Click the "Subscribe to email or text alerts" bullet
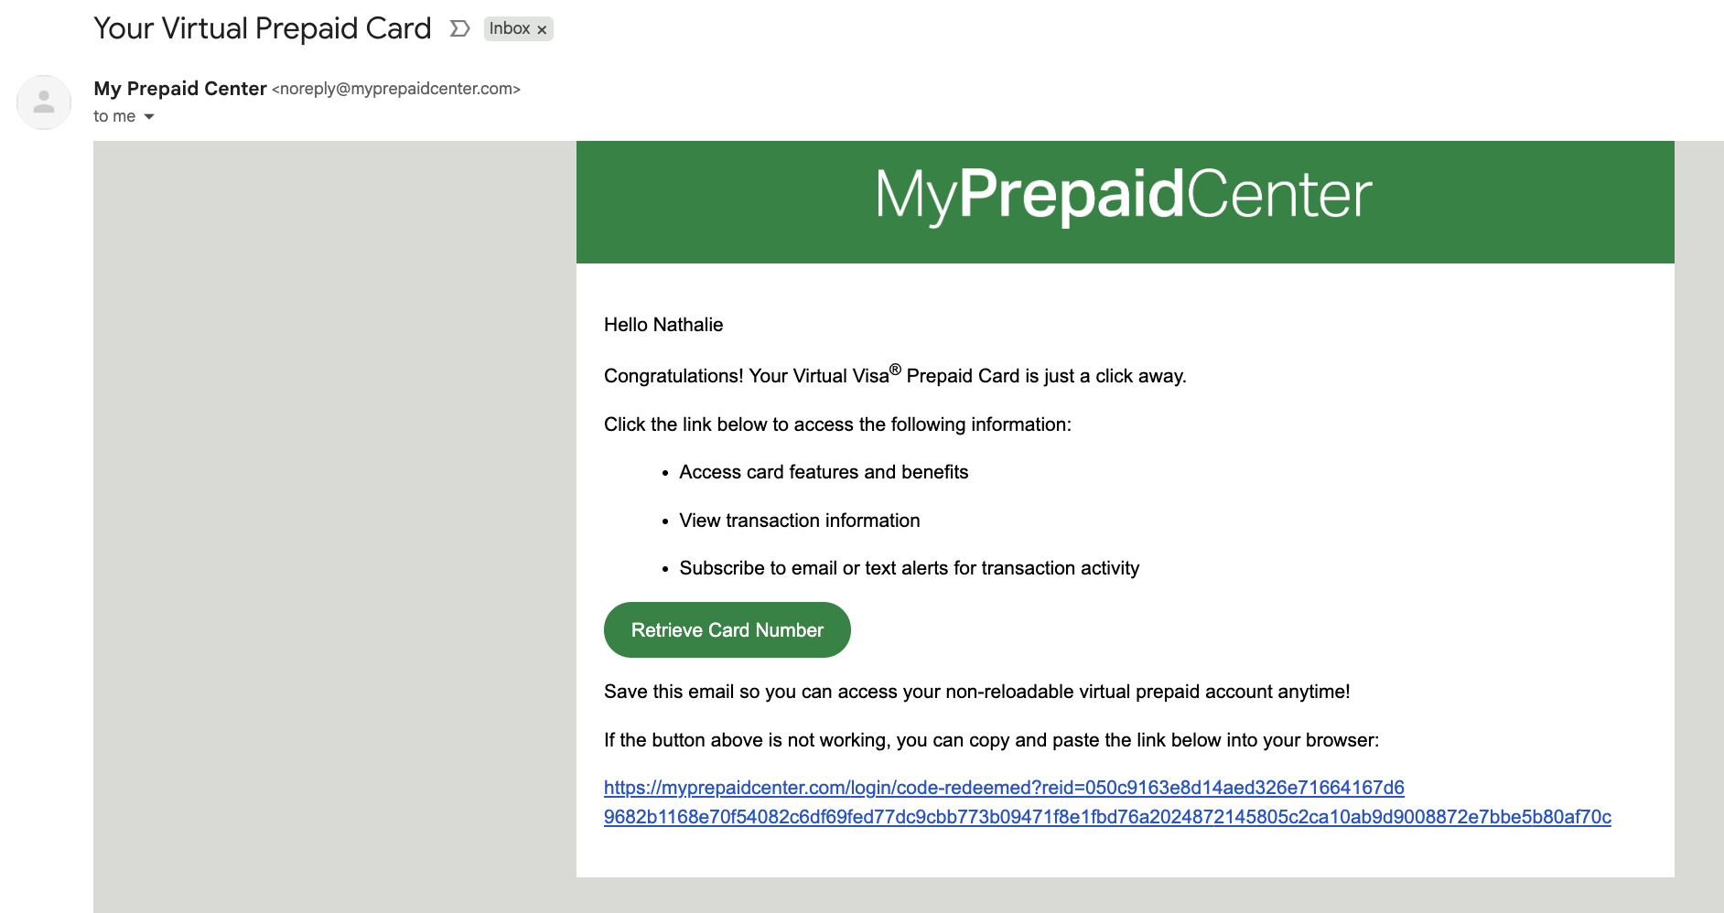This screenshot has height=913, width=1724. tap(909, 568)
